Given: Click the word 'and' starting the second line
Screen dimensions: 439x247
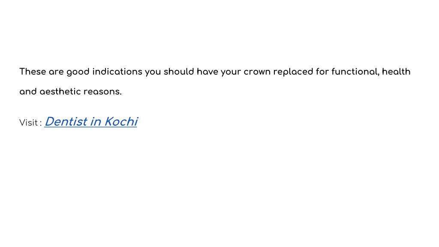Looking at the screenshot, I should (x=28, y=92).
